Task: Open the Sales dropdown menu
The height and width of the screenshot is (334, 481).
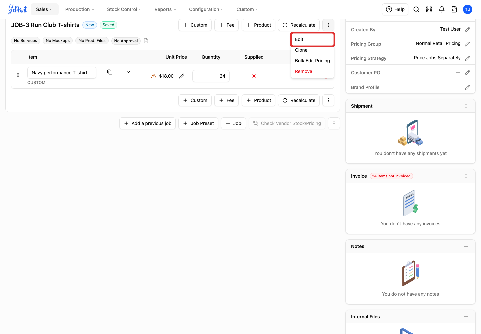Action: 45,9
